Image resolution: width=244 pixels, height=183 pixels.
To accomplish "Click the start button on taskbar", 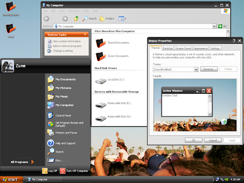I will coord(11,180).
